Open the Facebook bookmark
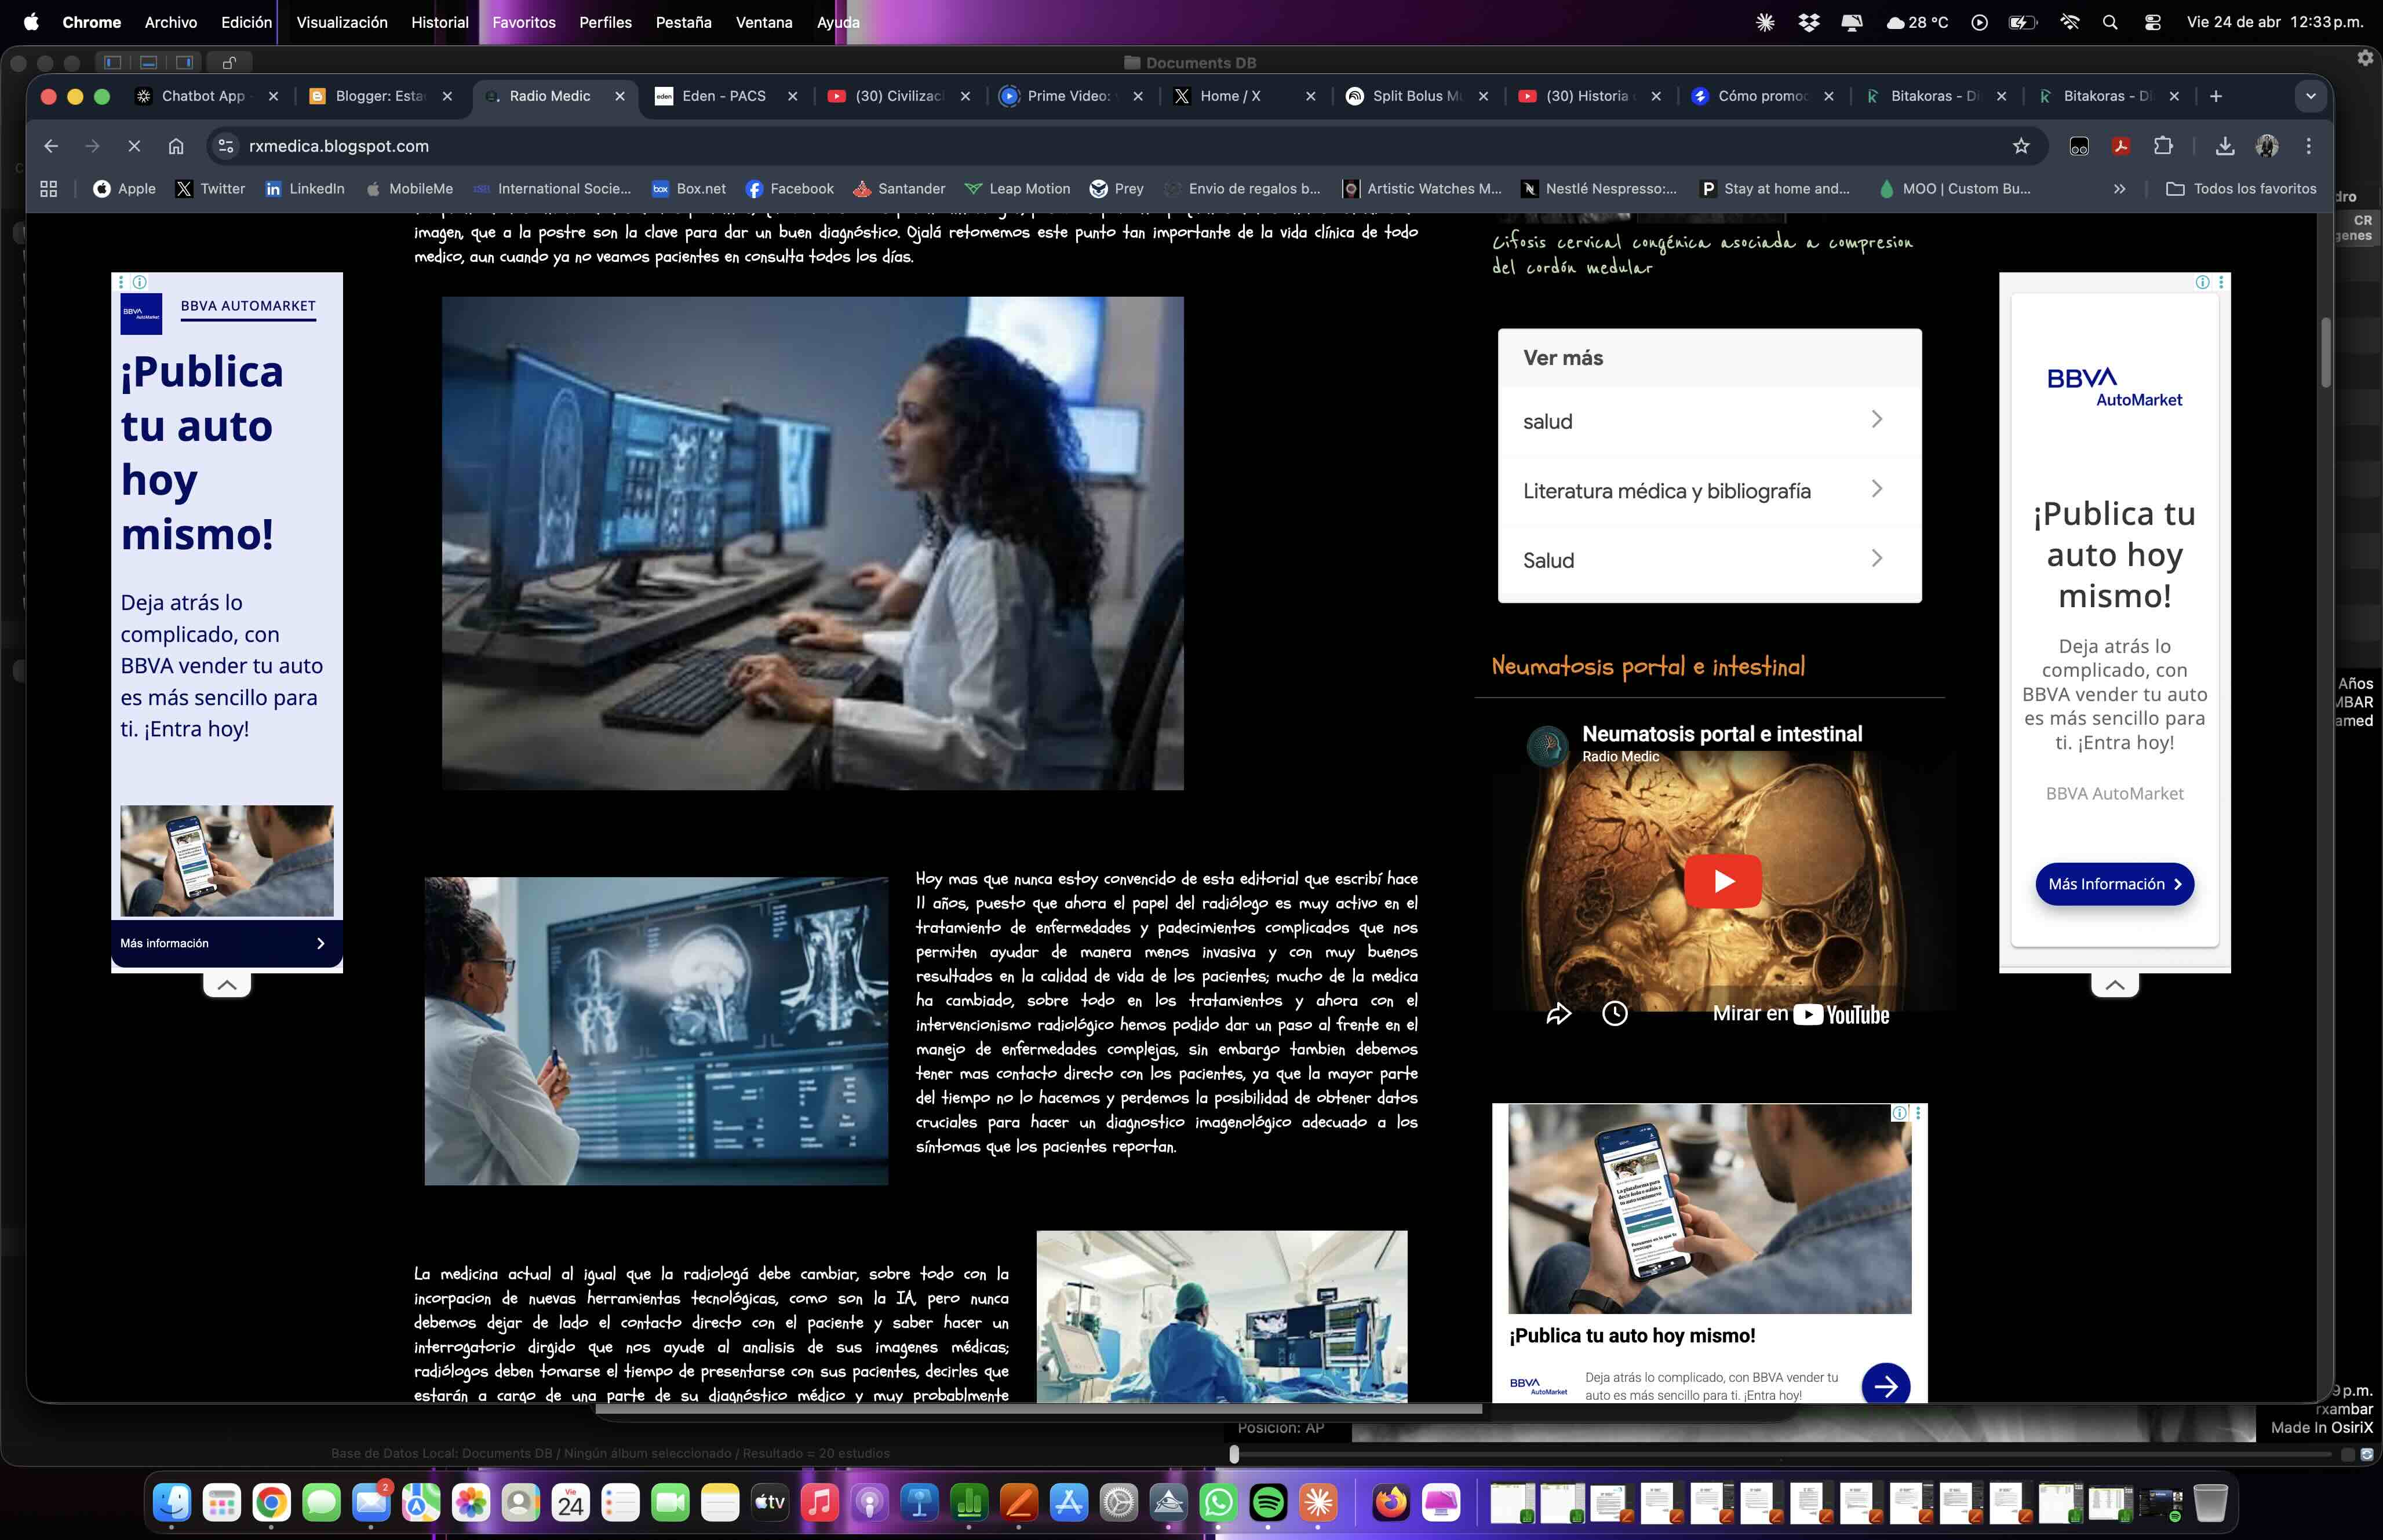 (790, 189)
